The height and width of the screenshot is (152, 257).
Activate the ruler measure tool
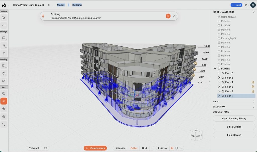pyautogui.click(x=4, y=25)
